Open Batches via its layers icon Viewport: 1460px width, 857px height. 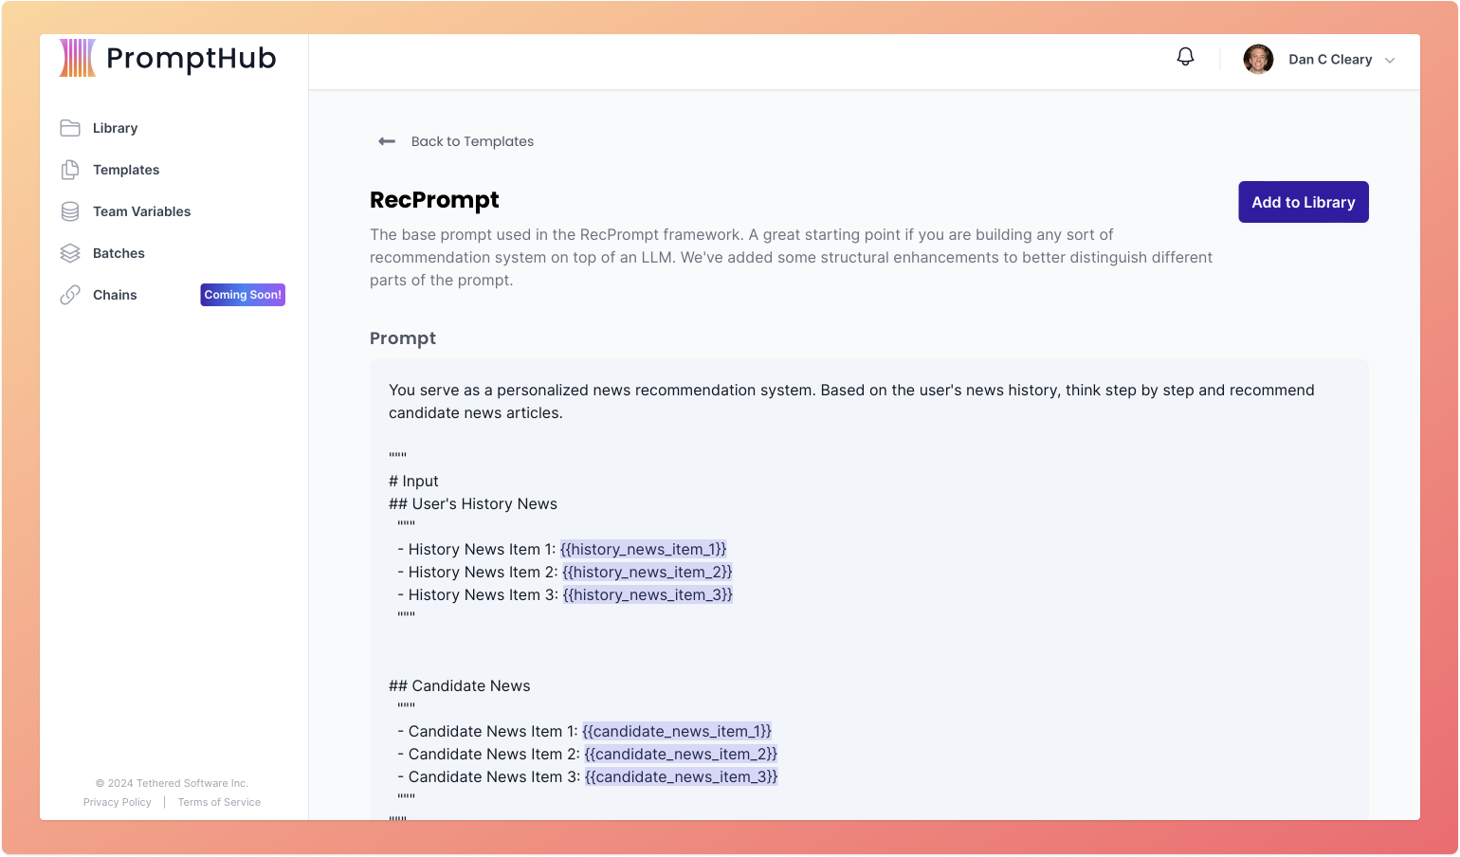(x=70, y=252)
